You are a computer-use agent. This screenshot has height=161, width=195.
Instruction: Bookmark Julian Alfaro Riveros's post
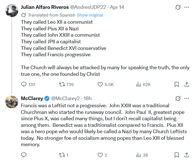177,84
